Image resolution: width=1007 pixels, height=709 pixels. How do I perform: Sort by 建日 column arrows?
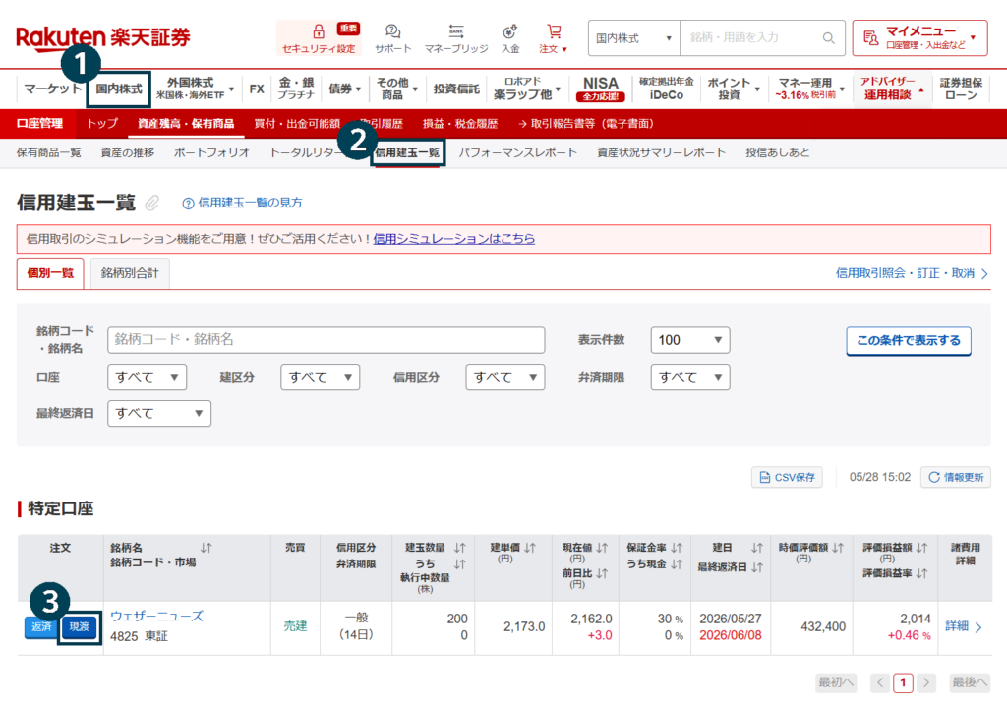tap(757, 548)
